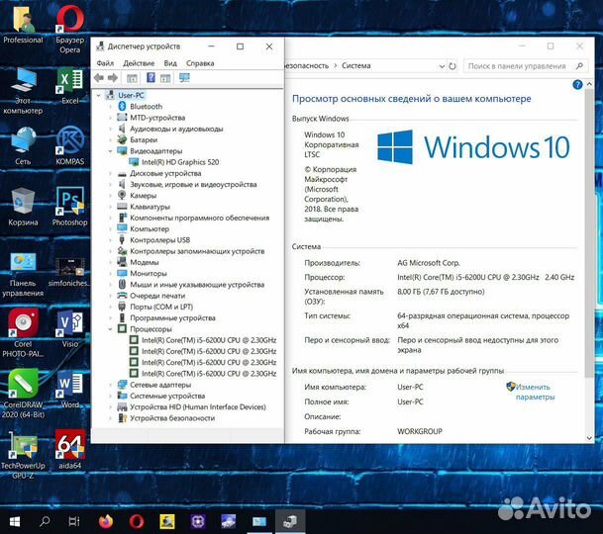Expand the Bluetooth node
Screen dimensions: 603x534
[110, 107]
